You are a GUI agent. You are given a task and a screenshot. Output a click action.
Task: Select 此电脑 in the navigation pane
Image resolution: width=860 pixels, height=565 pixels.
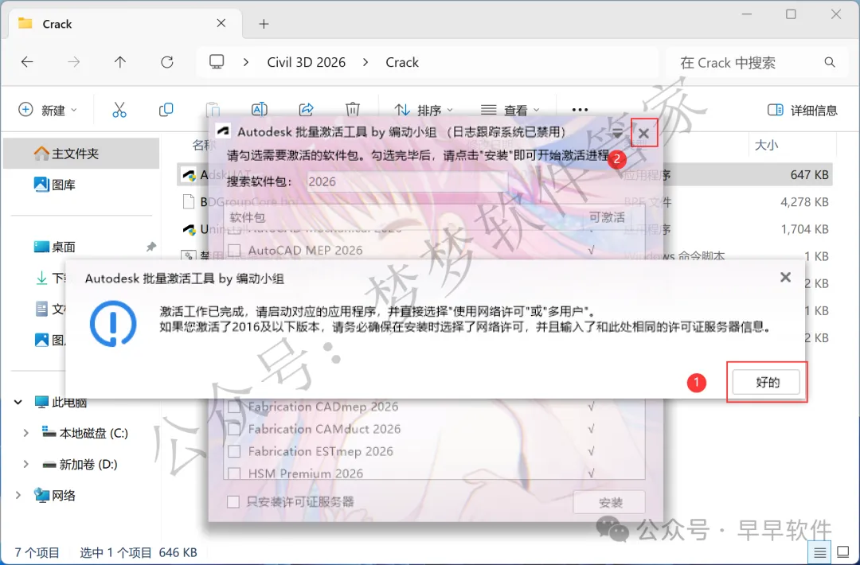coord(61,402)
